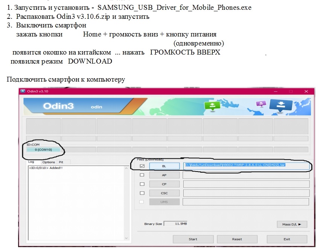Click the large blue download icon

click(281, 106)
